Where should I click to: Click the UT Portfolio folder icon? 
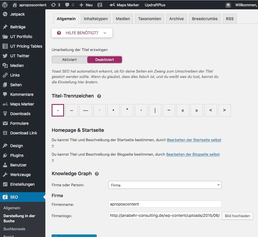5,37
